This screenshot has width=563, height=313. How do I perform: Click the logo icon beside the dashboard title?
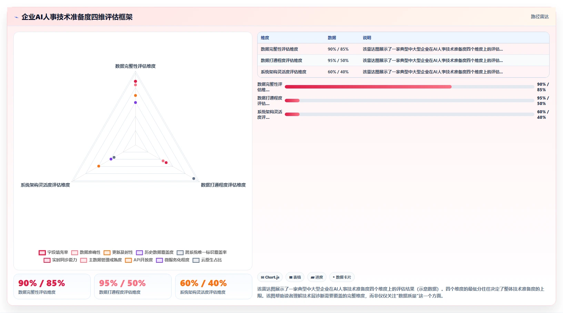(16, 17)
